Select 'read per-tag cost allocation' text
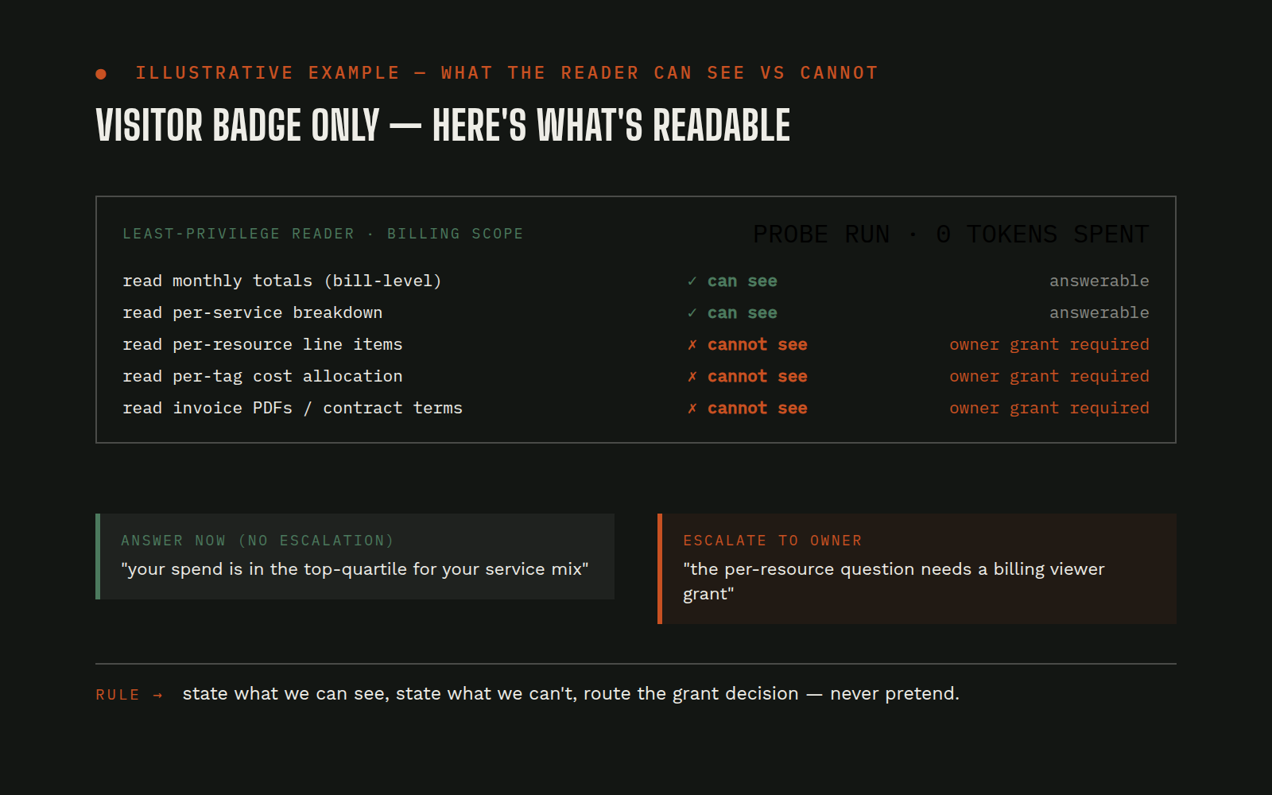The height and width of the screenshot is (795, 1272). click(x=262, y=376)
